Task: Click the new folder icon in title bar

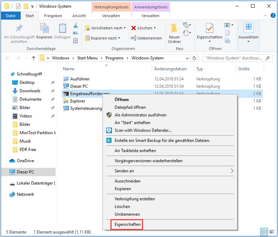Action: coord(26,6)
